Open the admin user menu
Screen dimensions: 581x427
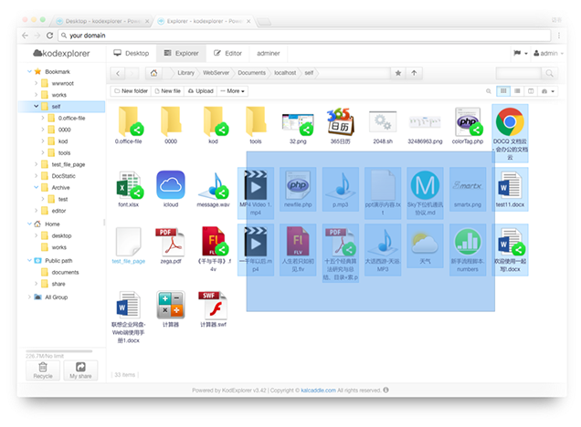point(548,53)
